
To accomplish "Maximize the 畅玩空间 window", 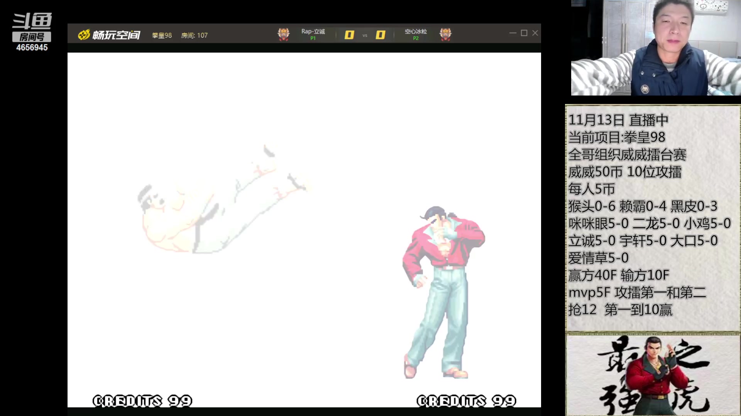I will click(524, 33).
